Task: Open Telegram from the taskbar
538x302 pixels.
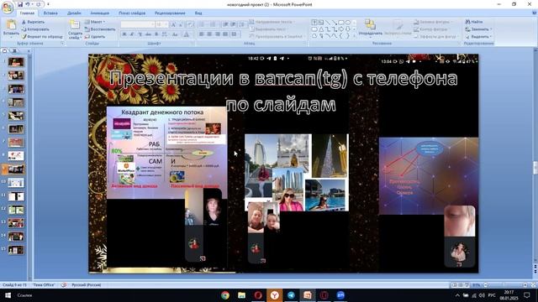Action: click(x=291, y=295)
